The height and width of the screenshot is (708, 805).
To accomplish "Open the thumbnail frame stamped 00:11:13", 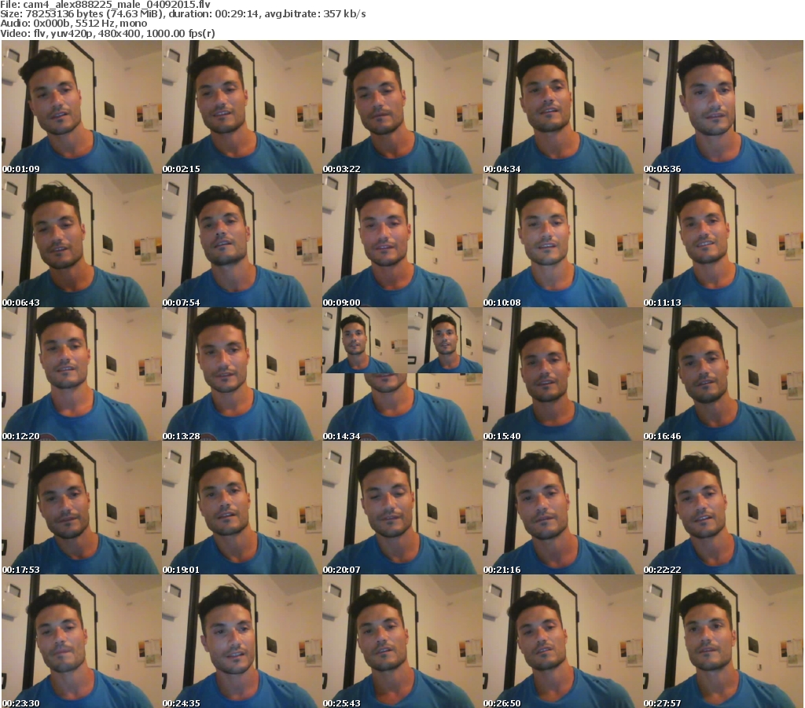I will point(723,240).
